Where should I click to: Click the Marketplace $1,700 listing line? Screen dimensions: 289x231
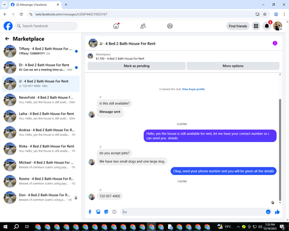coord(120,58)
